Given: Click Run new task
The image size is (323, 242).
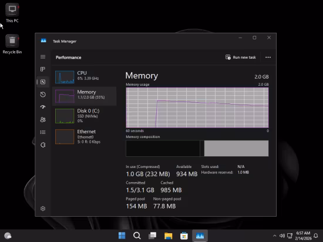Looking at the screenshot, I should 241,57.
